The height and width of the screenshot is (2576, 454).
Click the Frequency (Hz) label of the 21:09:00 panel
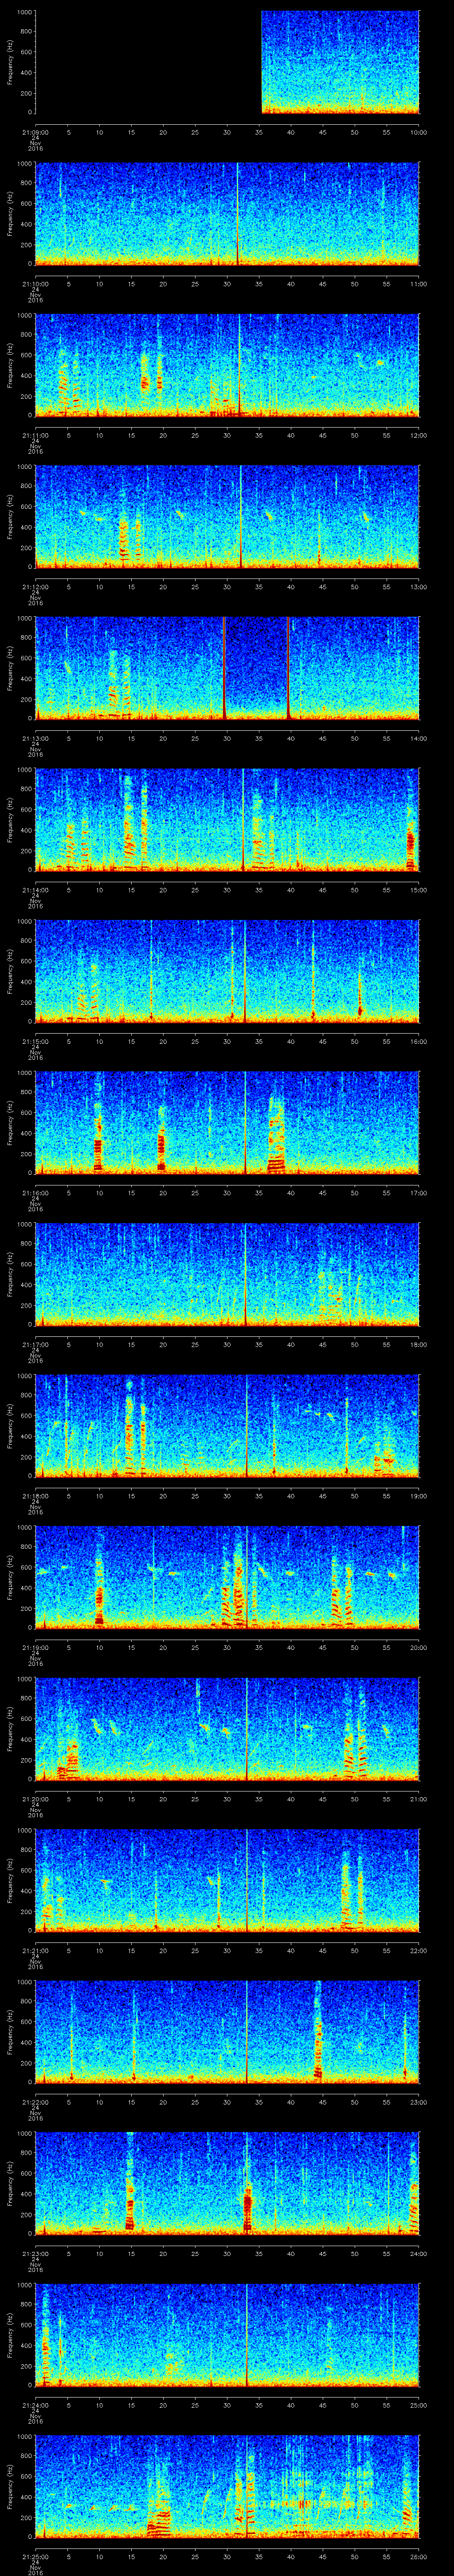click(x=10, y=62)
